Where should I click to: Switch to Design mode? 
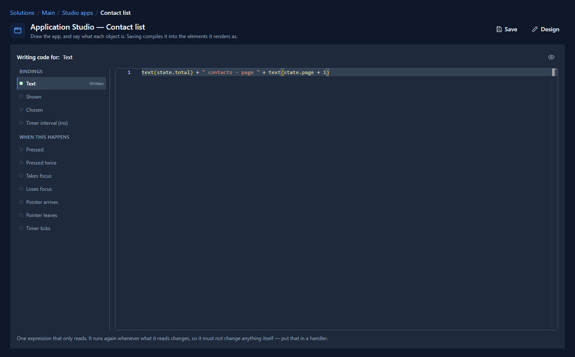(545, 29)
